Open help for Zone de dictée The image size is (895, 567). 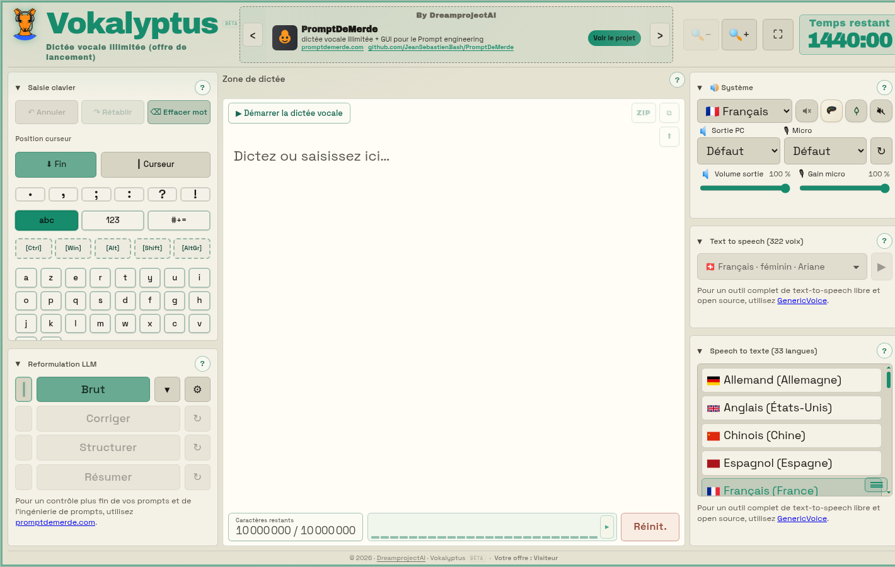(x=677, y=79)
